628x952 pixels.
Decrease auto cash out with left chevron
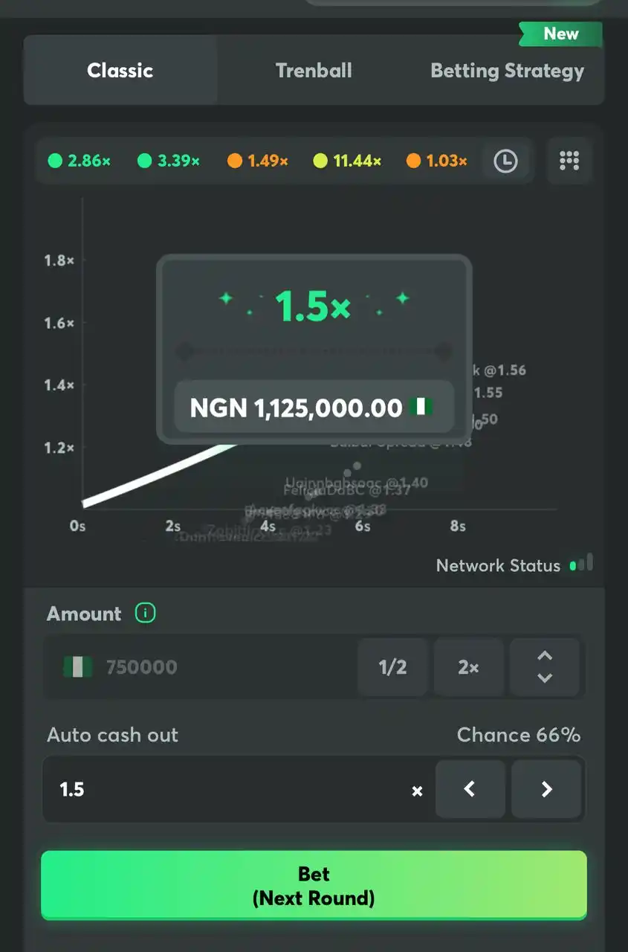(x=470, y=789)
